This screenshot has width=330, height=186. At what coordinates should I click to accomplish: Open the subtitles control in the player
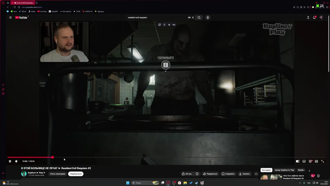pyautogui.click(x=304, y=161)
